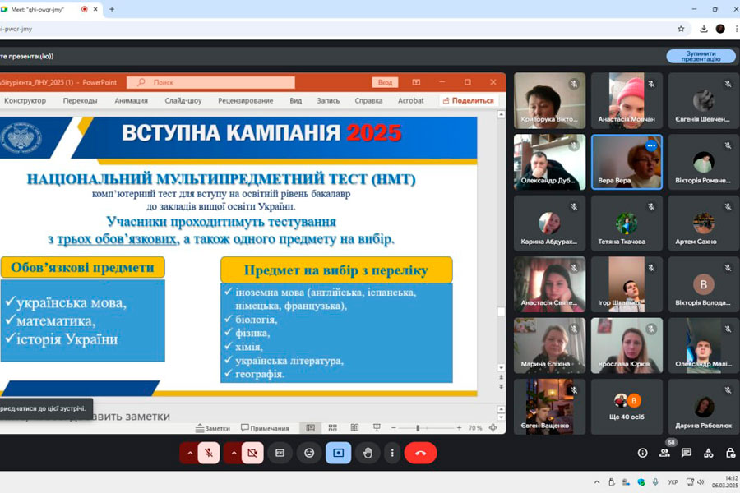Open the emoji reactions button
Image resolution: width=740 pixels, height=493 pixels.
(309, 453)
